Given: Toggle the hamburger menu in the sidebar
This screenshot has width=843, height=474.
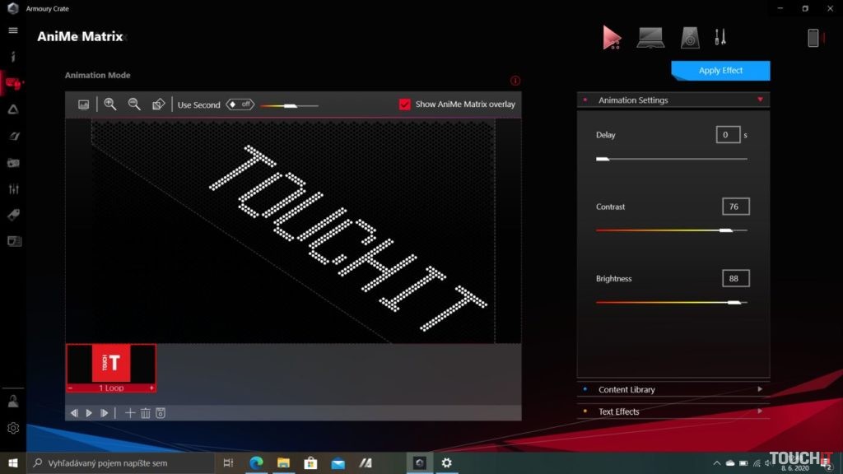Looking at the screenshot, I should pyautogui.click(x=12, y=30).
